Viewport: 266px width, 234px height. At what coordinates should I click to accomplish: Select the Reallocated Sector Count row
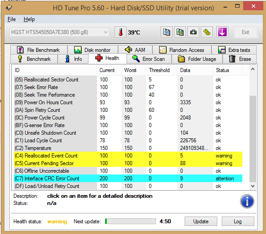(x=128, y=80)
